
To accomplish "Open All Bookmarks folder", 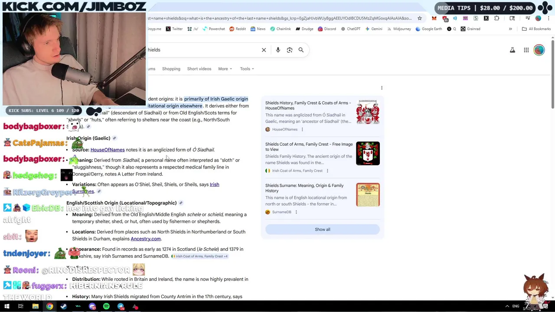I will click(536, 29).
